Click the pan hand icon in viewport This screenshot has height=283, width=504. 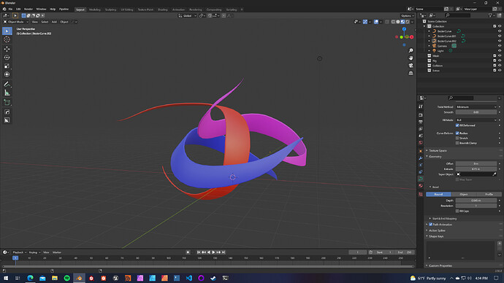[411, 58]
